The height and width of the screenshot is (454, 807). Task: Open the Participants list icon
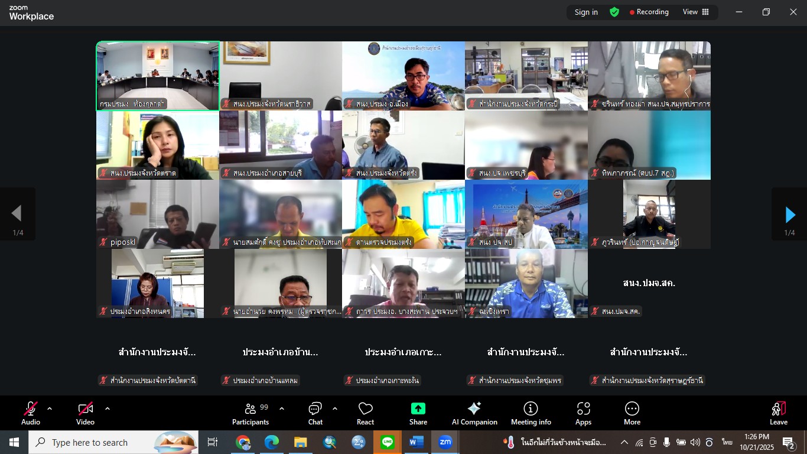pos(250,409)
